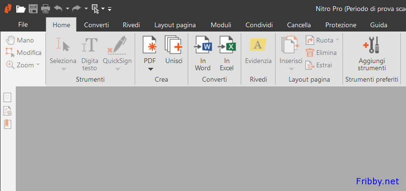
Task: Open the undo history dropdown arrow
Action: 67,9
